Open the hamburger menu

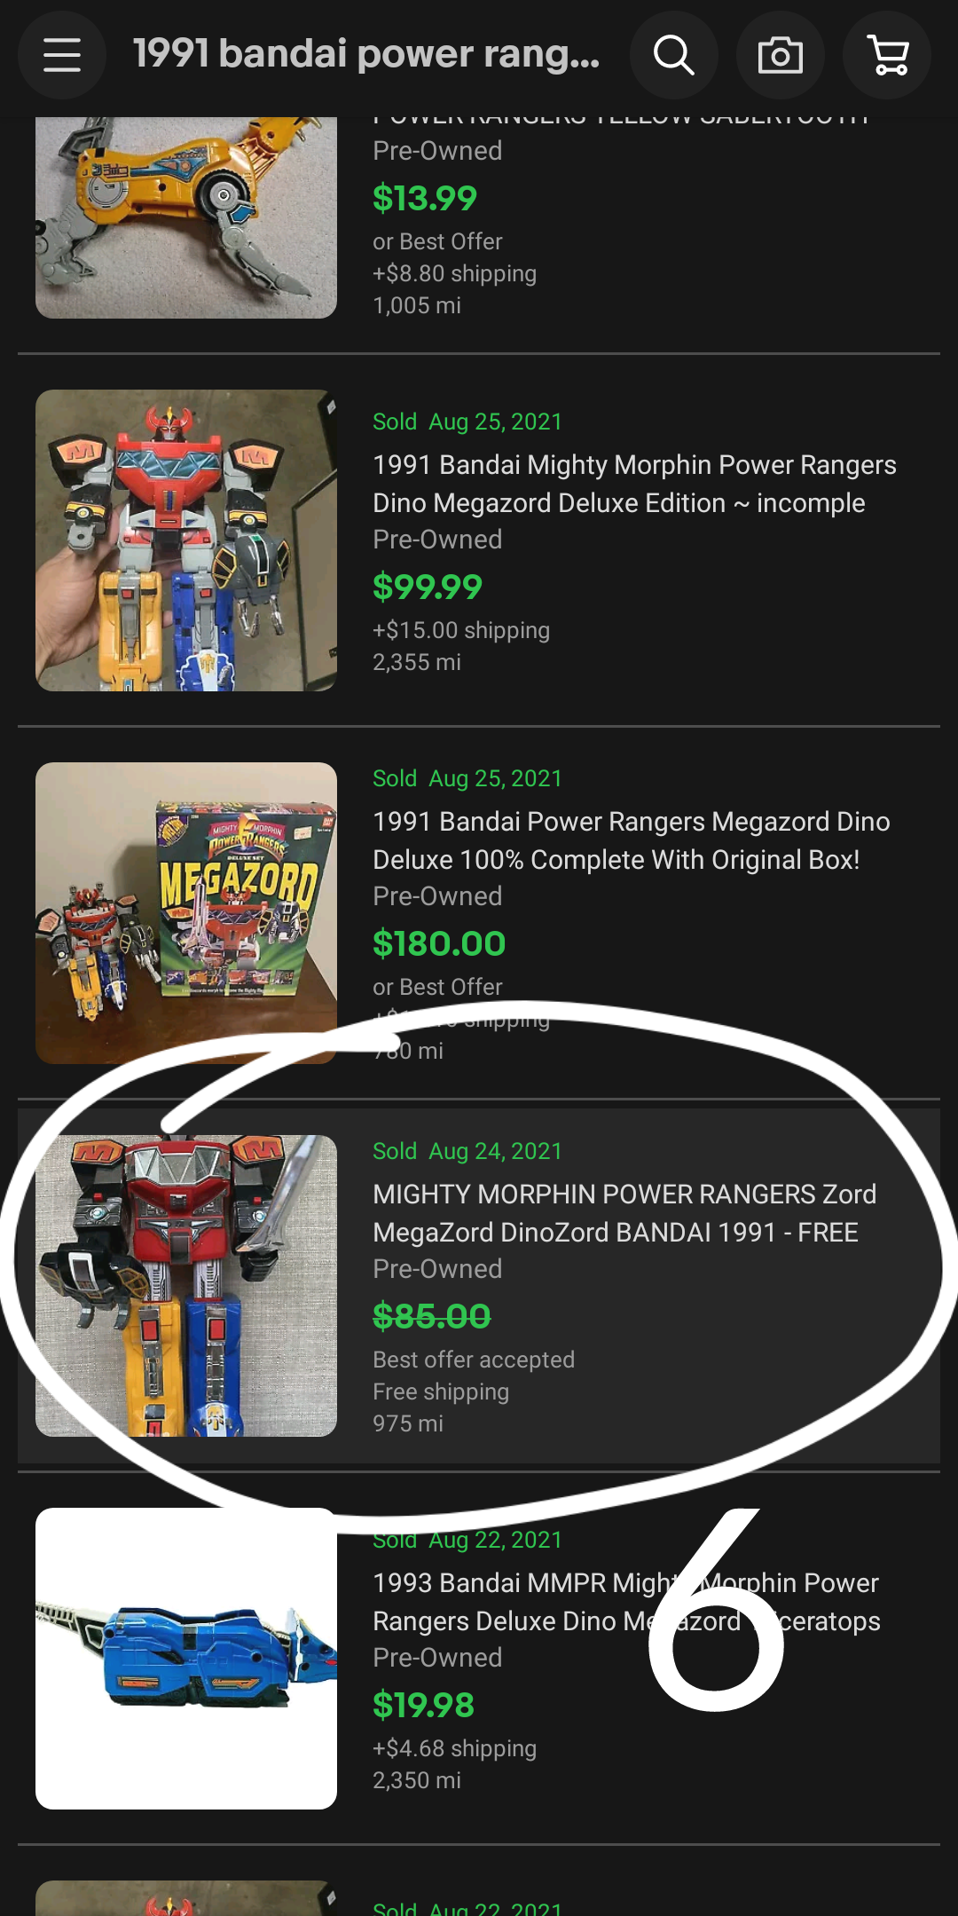pos(62,55)
